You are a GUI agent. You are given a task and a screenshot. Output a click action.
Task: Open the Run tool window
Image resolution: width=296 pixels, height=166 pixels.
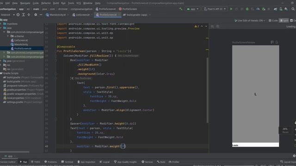[24, 162]
